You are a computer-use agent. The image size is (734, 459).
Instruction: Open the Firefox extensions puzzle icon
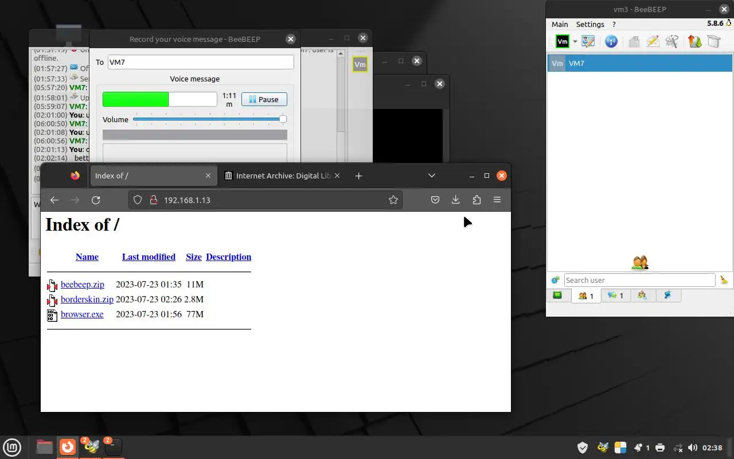point(477,200)
